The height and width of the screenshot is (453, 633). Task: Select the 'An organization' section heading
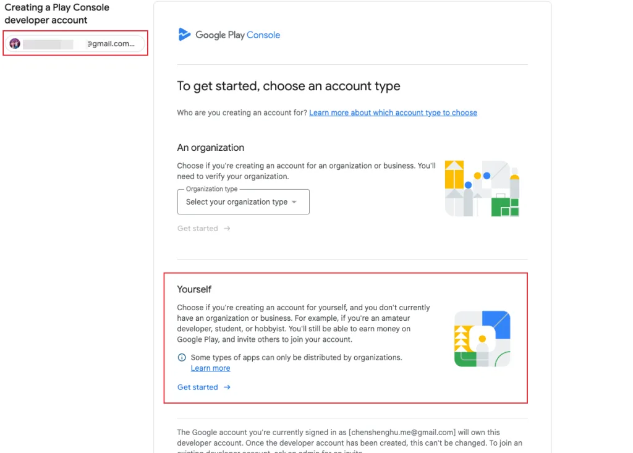[210, 148]
